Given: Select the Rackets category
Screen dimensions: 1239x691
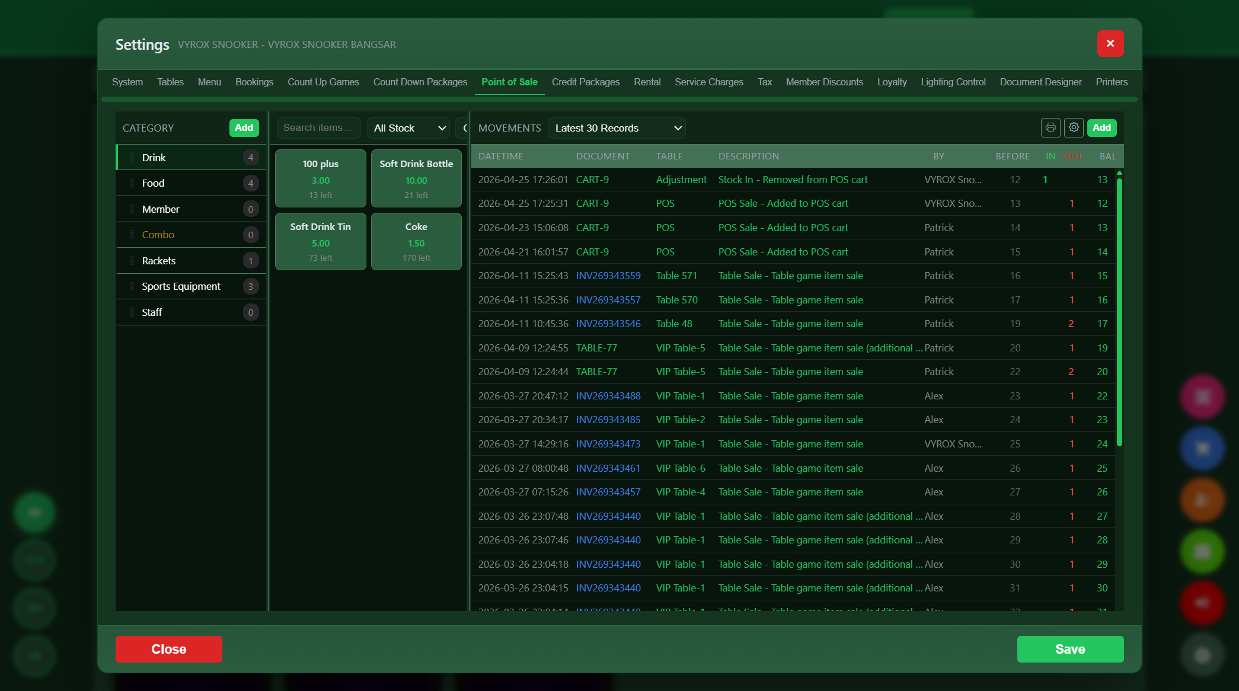Looking at the screenshot, I should coord(191,261).
